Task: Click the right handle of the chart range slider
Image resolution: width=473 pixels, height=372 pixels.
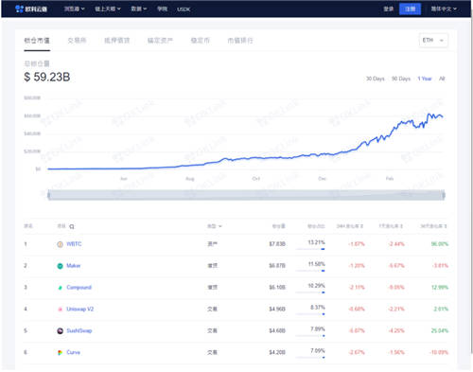Action: coord(444,195)
